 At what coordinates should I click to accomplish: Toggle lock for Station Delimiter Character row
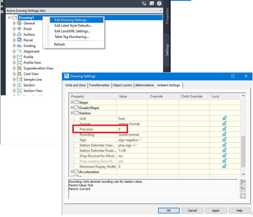[x=225, y=145]
